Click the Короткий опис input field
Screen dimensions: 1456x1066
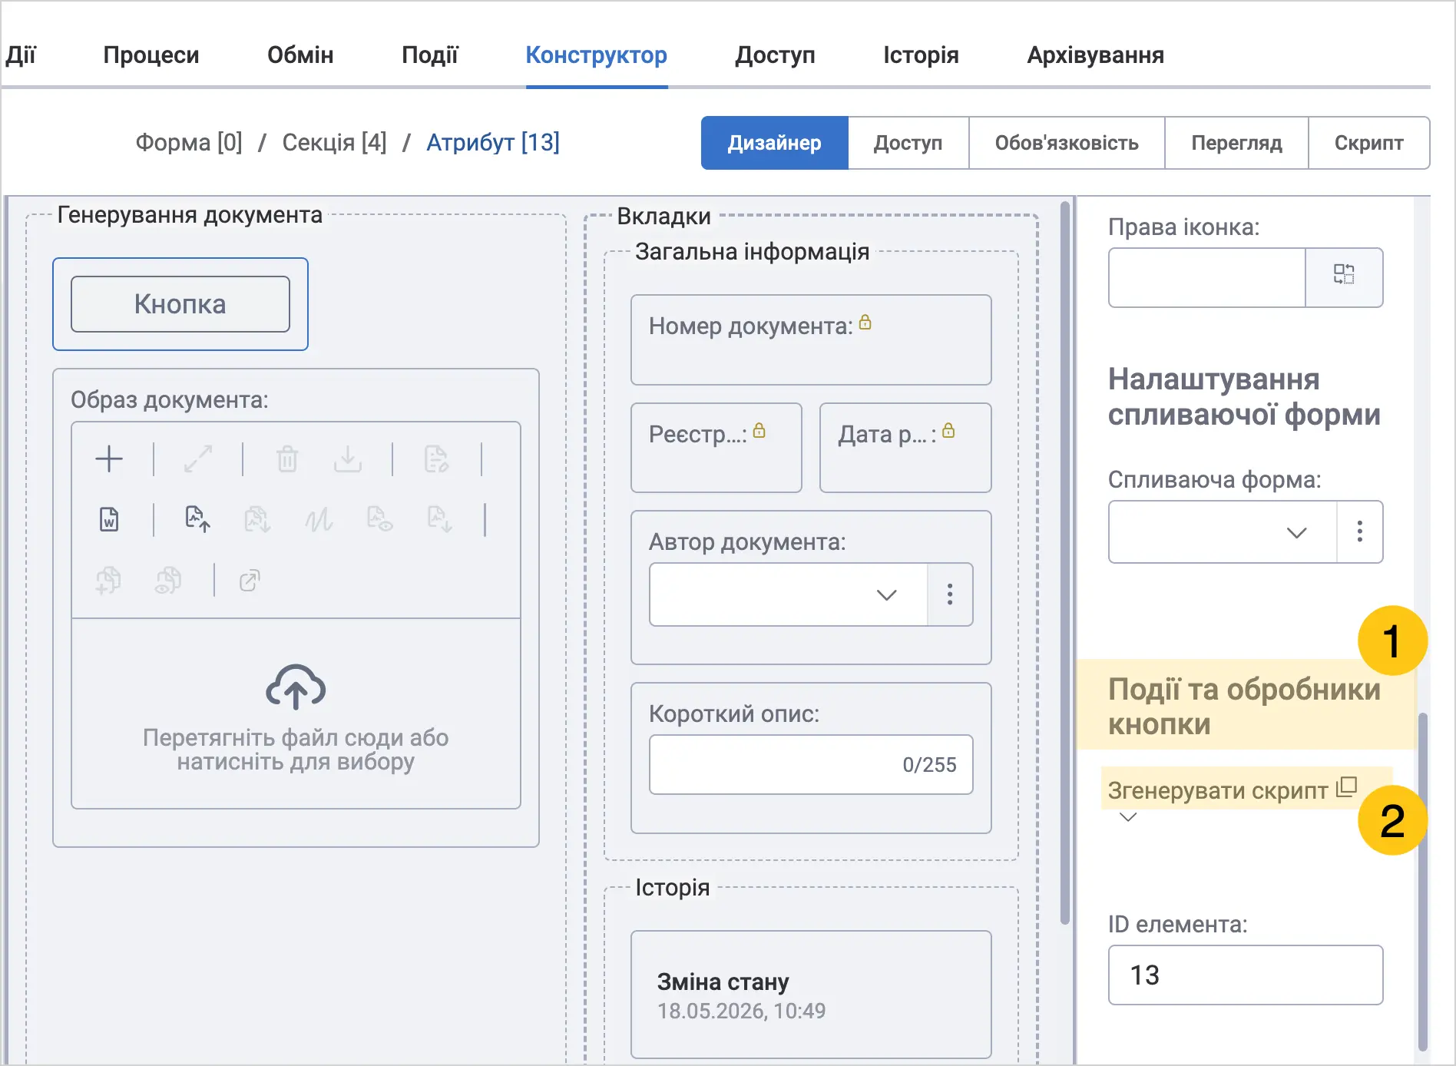[x=811, y=765]
